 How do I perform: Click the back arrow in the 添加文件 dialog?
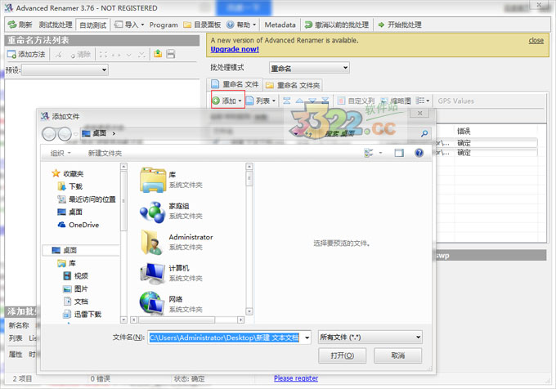tap(49, 134)
